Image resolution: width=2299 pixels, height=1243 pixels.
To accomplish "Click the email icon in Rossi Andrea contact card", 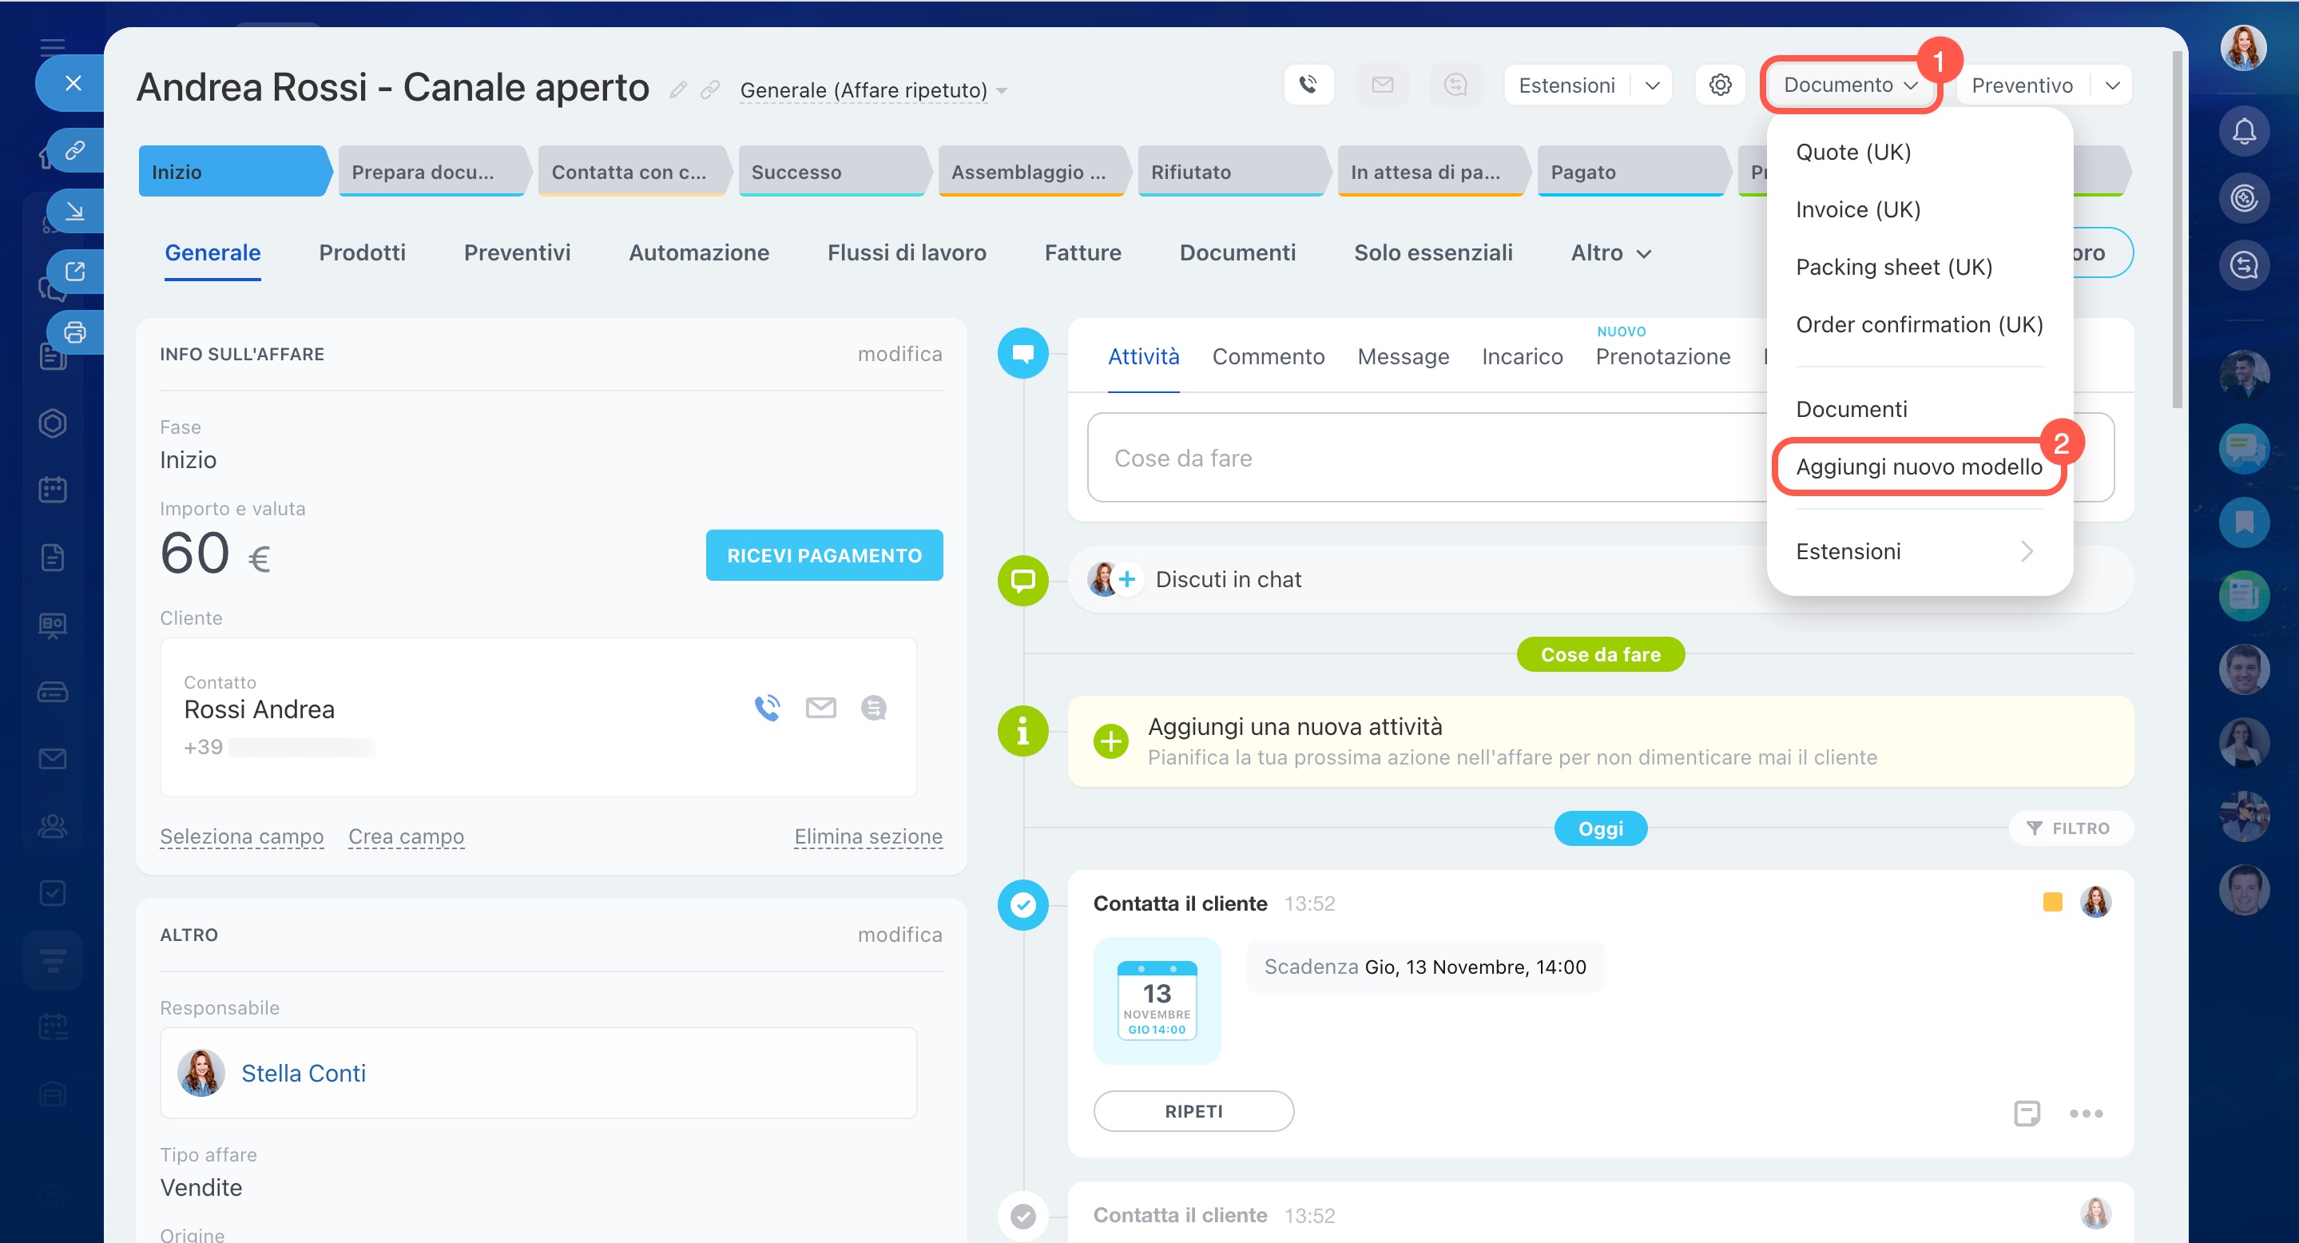I will pos(820,708).
